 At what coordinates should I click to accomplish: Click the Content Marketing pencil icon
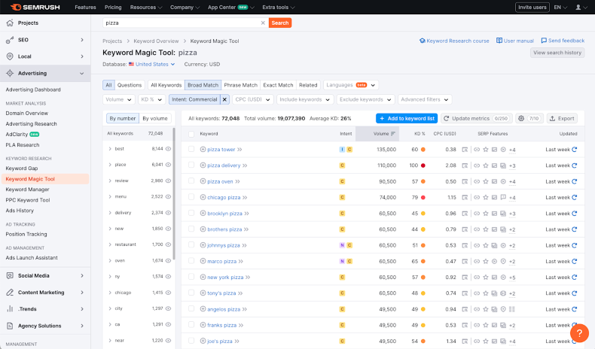coord(10,292)
